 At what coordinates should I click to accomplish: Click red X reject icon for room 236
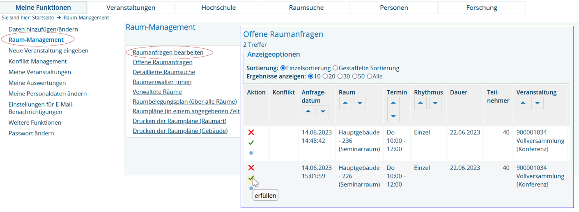251,132
